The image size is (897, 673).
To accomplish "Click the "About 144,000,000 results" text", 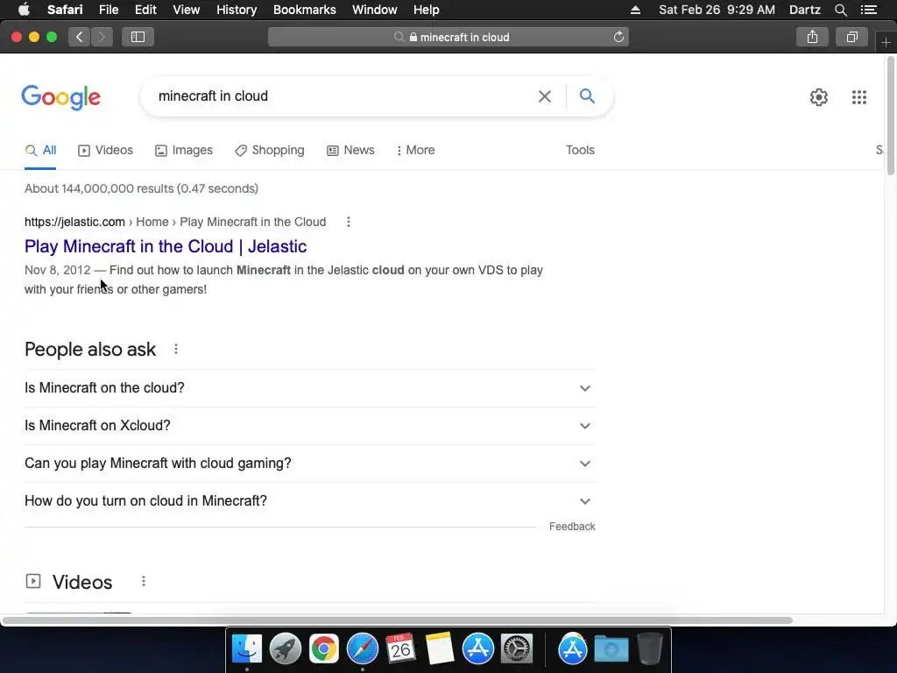I will point(141,188).
